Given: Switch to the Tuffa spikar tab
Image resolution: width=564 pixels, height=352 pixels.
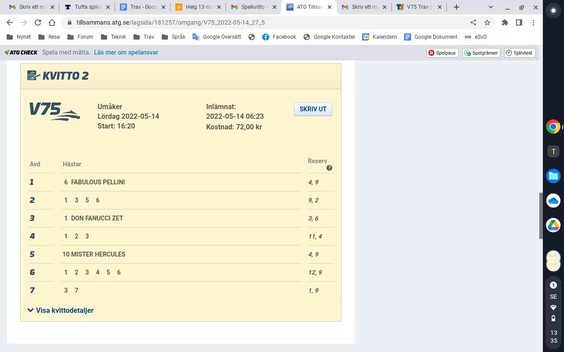Looking at the screenshot, I should [86, 7].
